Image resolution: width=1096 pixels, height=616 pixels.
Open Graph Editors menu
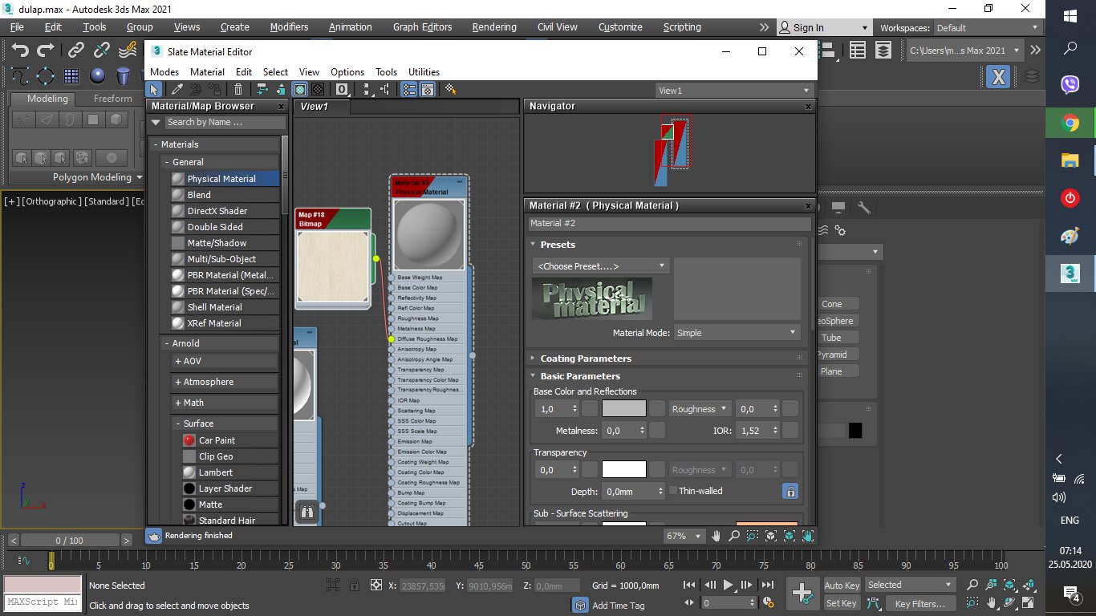point(421,26)
